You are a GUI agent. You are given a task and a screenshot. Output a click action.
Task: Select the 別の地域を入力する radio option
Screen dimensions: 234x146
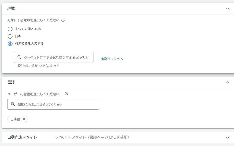click(10, 44)
